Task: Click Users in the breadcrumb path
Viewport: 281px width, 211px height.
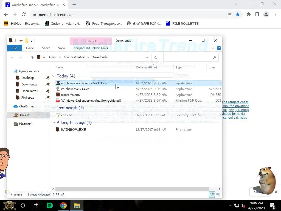Action: (x=52, y=57)
